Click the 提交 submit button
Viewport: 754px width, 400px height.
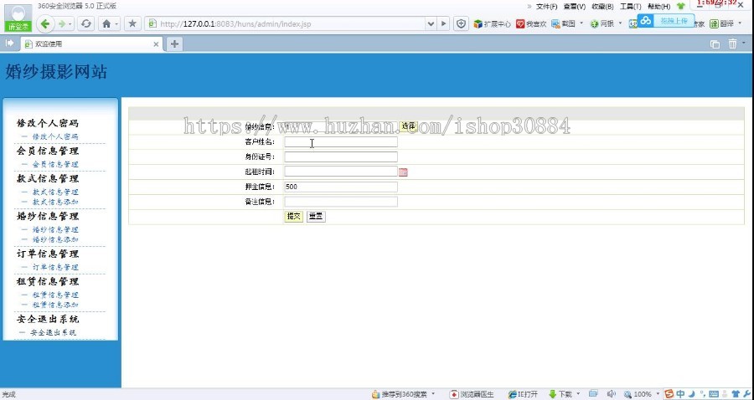pos(294,217)
